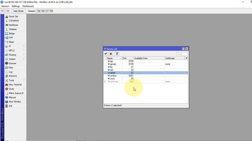Maximize the IP Service List window

183,49
